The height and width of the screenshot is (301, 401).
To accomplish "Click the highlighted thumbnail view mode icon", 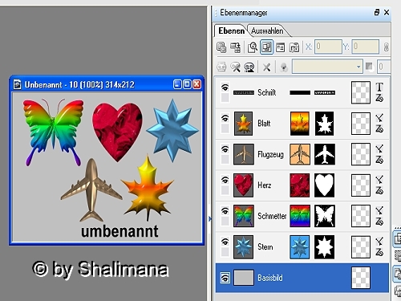I will point(266,47).
